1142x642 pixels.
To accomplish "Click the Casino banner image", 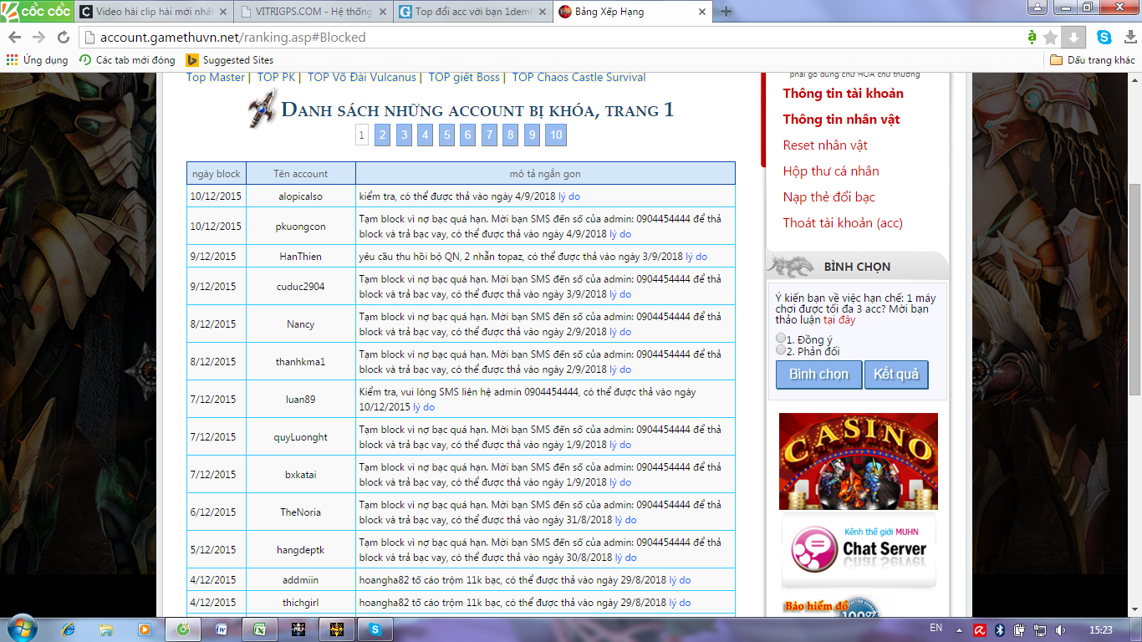I will [x=859, y=461].
